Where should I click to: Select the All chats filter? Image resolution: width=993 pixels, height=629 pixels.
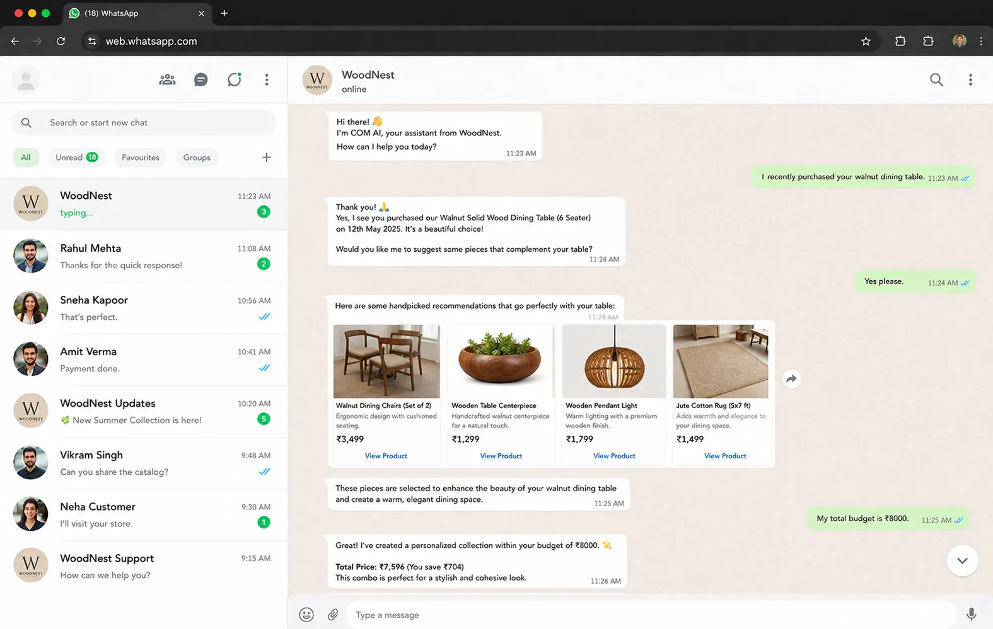[x=25, y=157]
